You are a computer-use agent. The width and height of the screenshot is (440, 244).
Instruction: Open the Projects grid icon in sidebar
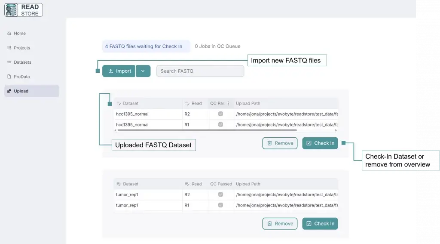[x=9, y=48]
